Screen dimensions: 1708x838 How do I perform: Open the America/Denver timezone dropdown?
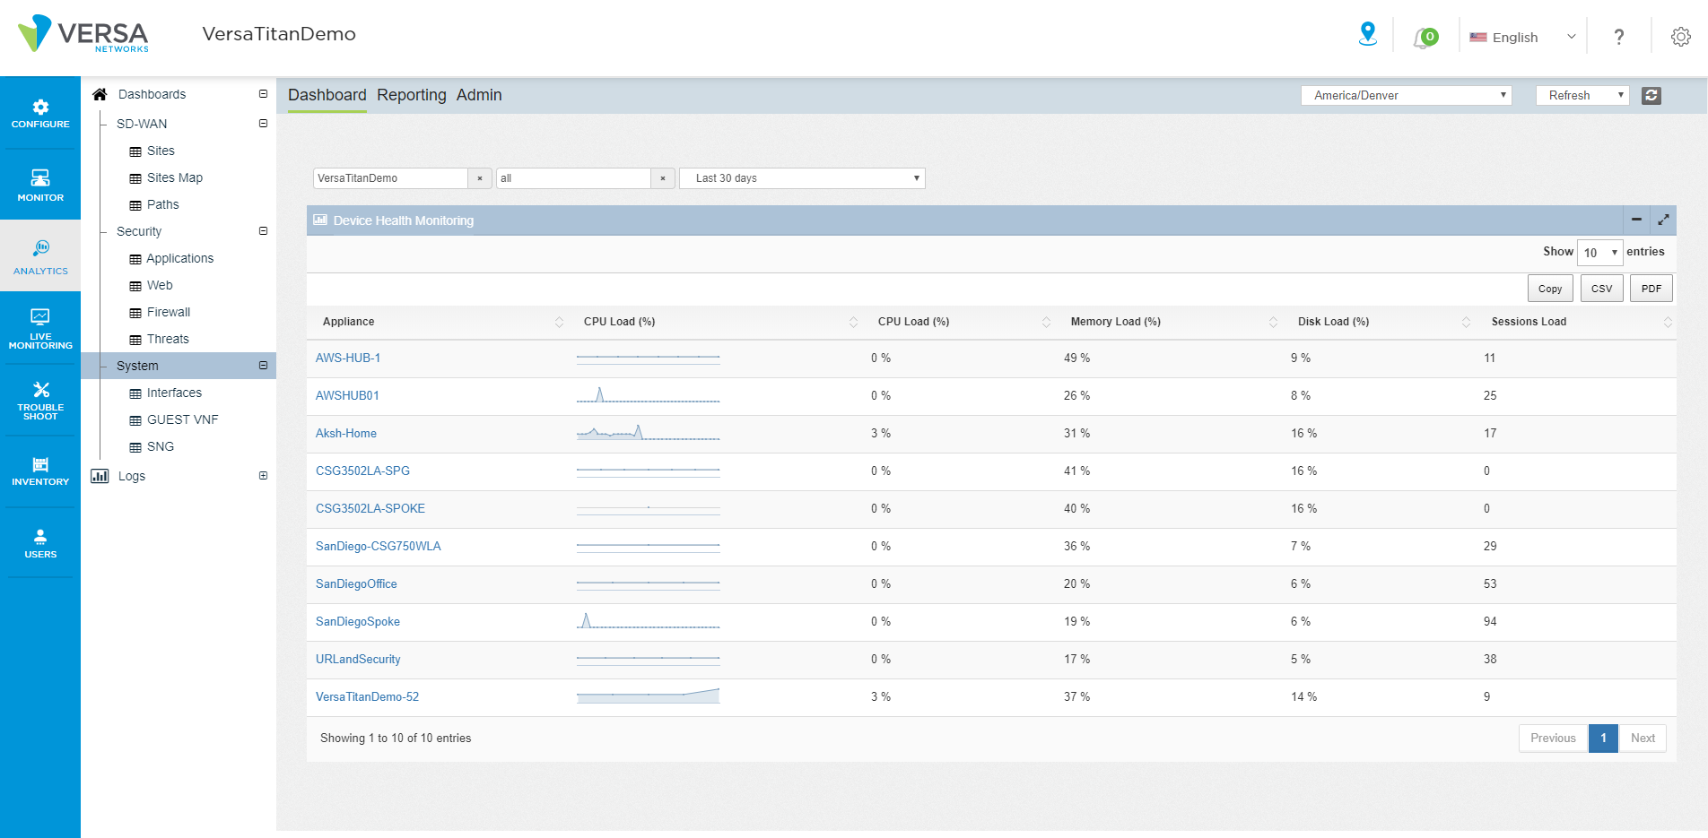(1406, 95)
